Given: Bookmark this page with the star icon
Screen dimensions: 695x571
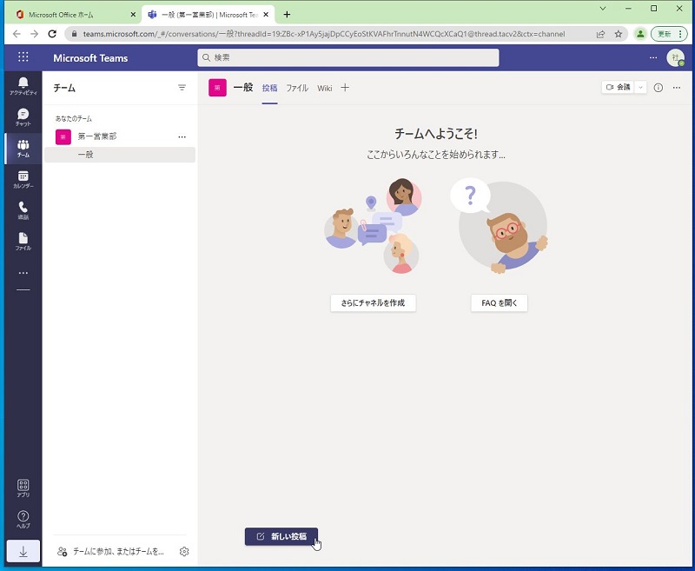Looking at the screenshot, I should tap(619, 34).
